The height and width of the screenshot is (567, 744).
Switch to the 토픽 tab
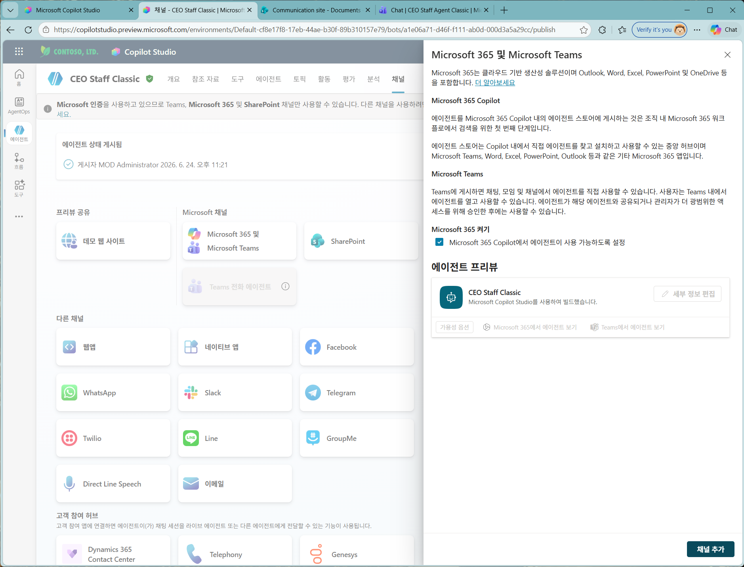point(300,79)
